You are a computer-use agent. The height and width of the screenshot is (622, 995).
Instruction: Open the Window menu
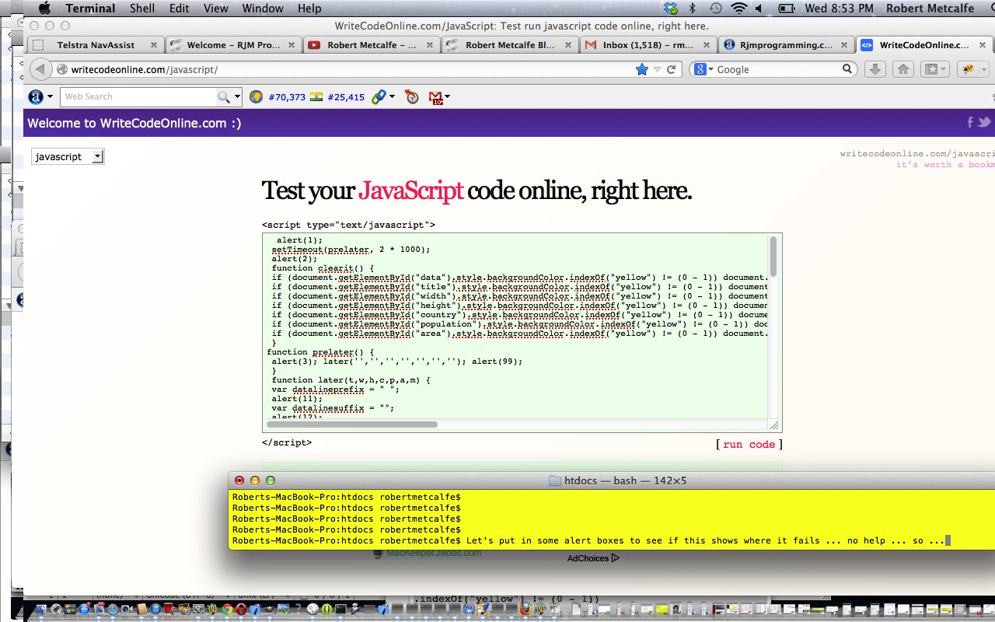pyautogui.click(x=263, y=9)
